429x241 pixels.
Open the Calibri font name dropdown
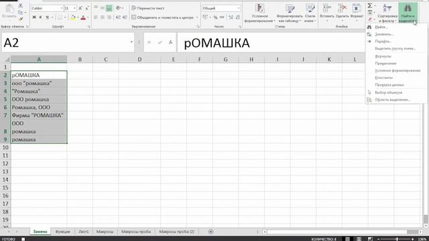click(62, 9)
